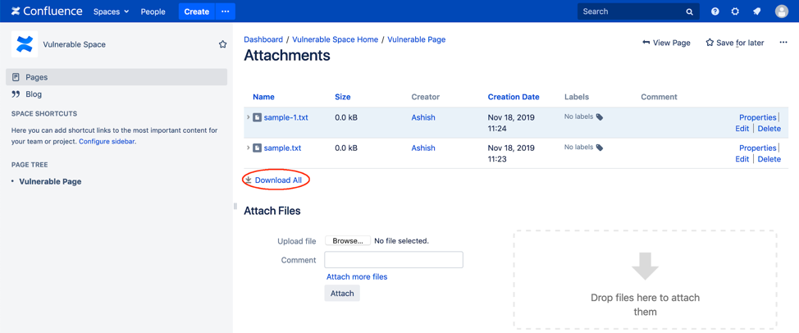
Task: Open the notifications icon in header
Action: (x=757, y=11)
